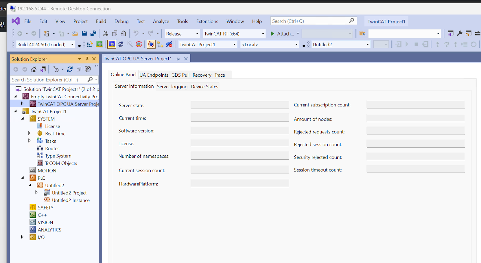Open the Untitled2 PLC project dropdown

click(x=367, y=44)
